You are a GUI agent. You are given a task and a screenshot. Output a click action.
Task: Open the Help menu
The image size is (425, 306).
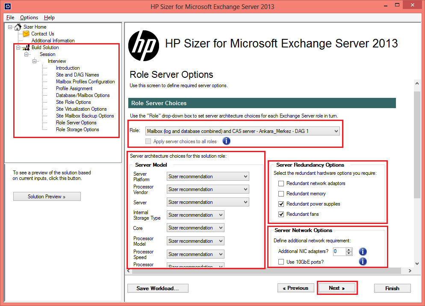49,18
